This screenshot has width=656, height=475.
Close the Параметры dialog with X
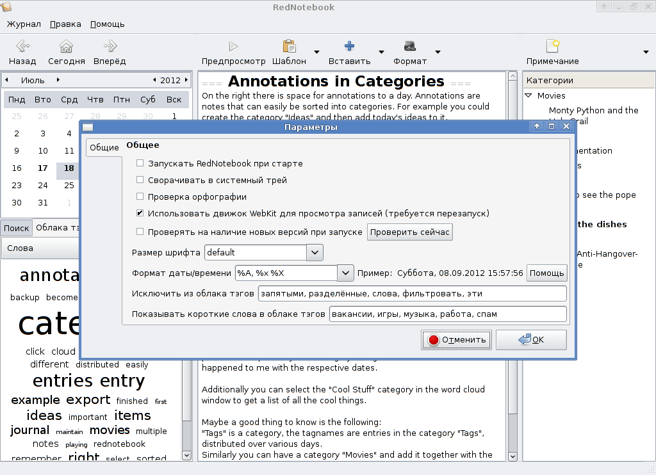[566, 126]
